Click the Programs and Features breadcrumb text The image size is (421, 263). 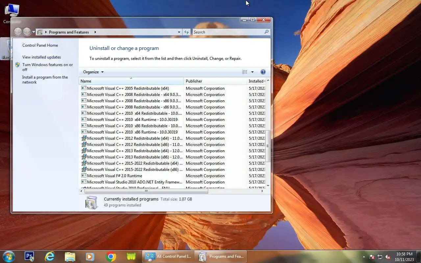click(x=69, y=32)
